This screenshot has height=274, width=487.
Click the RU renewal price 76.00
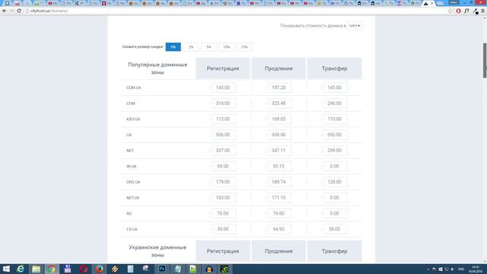coord(279,213)
